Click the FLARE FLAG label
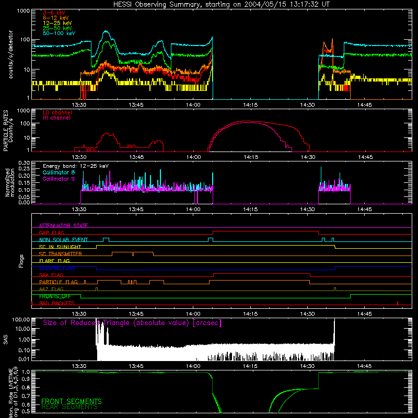The image size is (418, 418). point(54,261)
